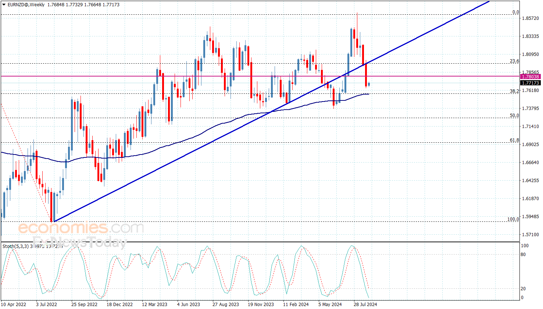Click the 4 Jun 2023 date label

pyautogui.click(x=188, y=304)
